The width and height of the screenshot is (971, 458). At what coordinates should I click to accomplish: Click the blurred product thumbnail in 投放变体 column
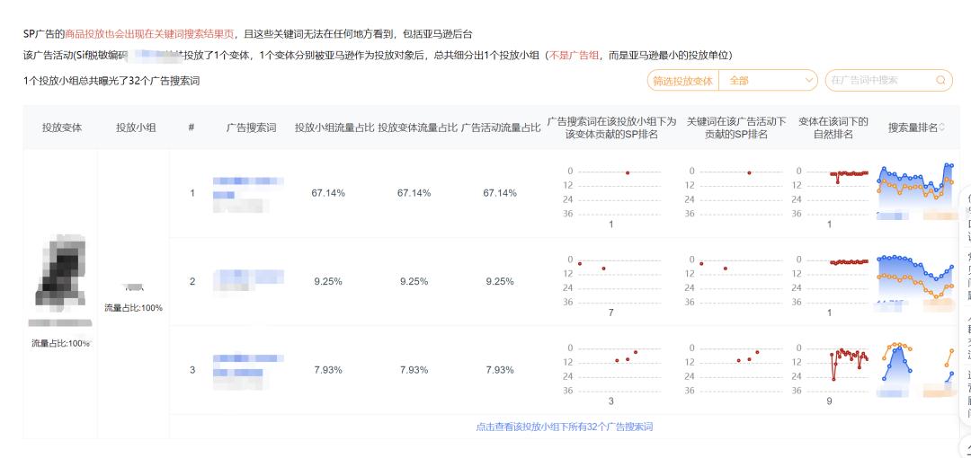click(61, 271)
